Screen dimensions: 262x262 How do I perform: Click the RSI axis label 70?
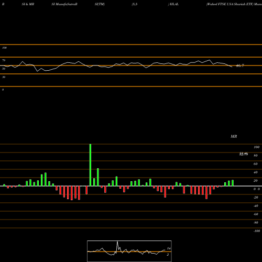coord(4,60)
